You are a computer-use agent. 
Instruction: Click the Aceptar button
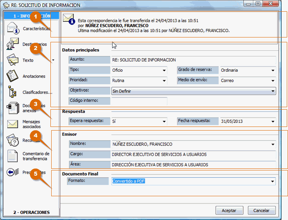229,210
